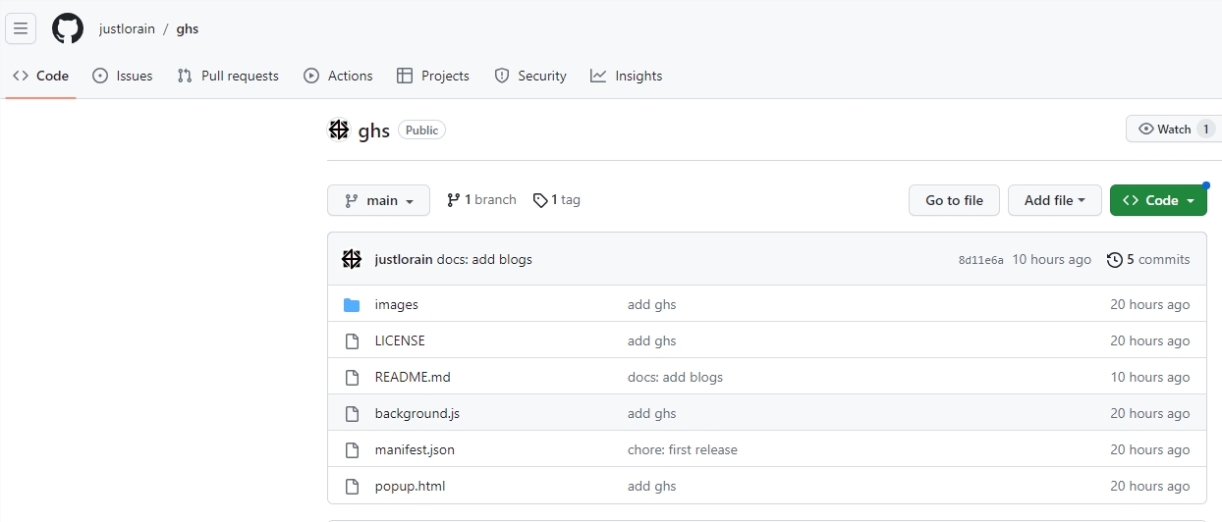Click 20 hours ago timestamp for images
Screen dimensions: 1222x522
[x=1150, y=305]
